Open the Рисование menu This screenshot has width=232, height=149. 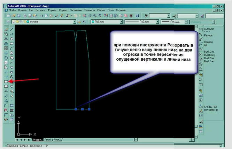click(x=75, y=10)
